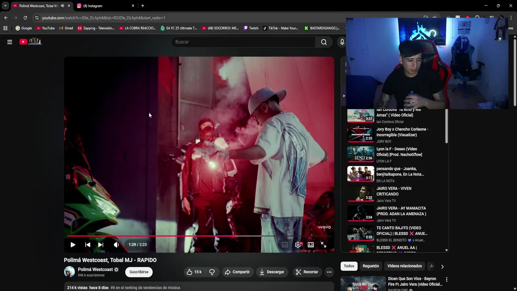Viewport: 517px width, 291px height.
Task: Seek on the red video progress bar
Action: [x=199, y=236]
